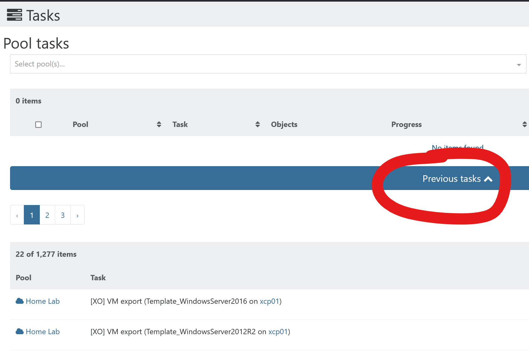Open xcp01 link in WindowsServer2012R2 export task
This screenshot has width=529, height=353.
[278, 332]
